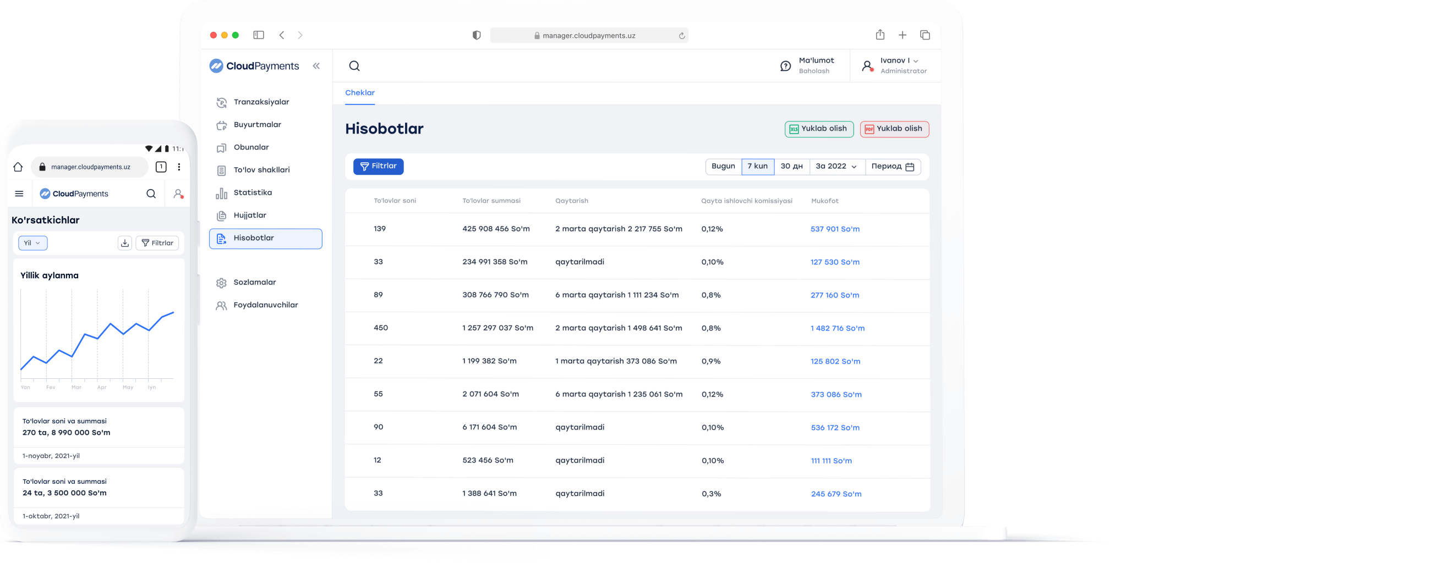This screenshot has height=563, width=1455.
Task: Click the browser share icon
Action: [880, 35]
